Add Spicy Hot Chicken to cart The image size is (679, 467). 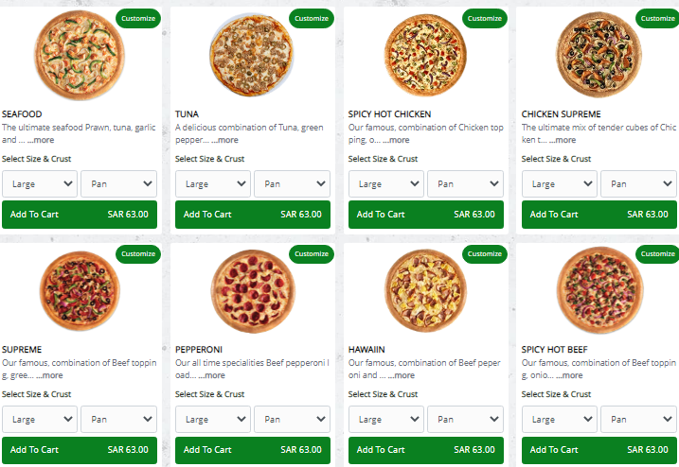[x=426, y=215]
